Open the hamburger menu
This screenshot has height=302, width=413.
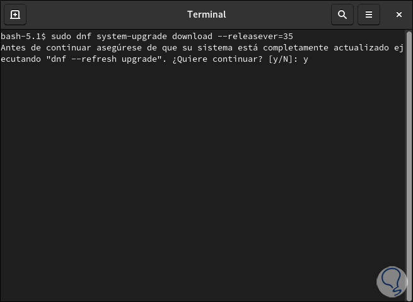[x=369, y=15]
